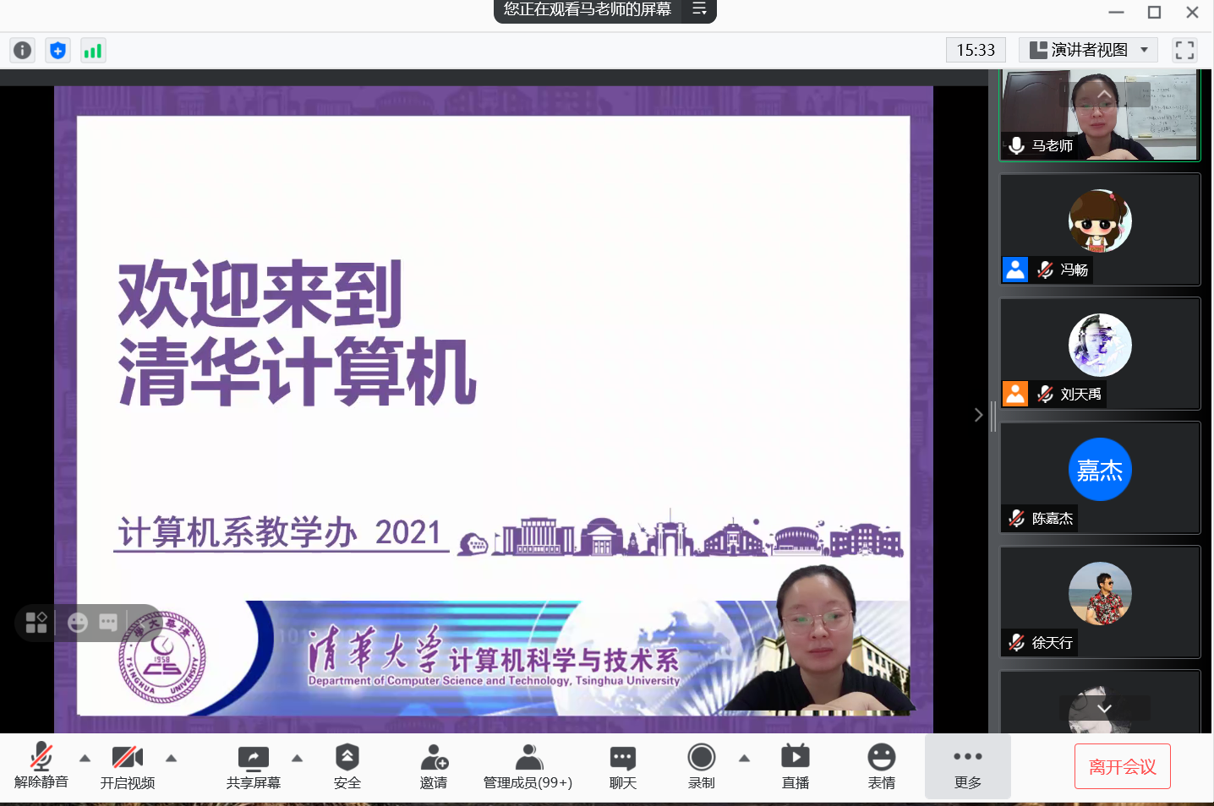Expand audio options arrow beside 解除静音
The height and width of the screenshot is (806, 1214).
(85, 758)
